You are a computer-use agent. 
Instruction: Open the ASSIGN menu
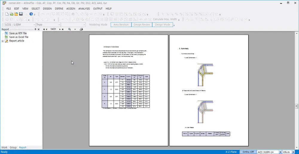point(71,9)
